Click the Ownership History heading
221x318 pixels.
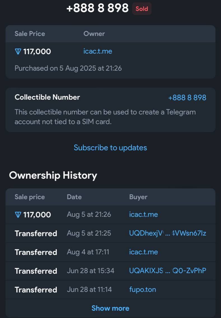tap(53, 175)
